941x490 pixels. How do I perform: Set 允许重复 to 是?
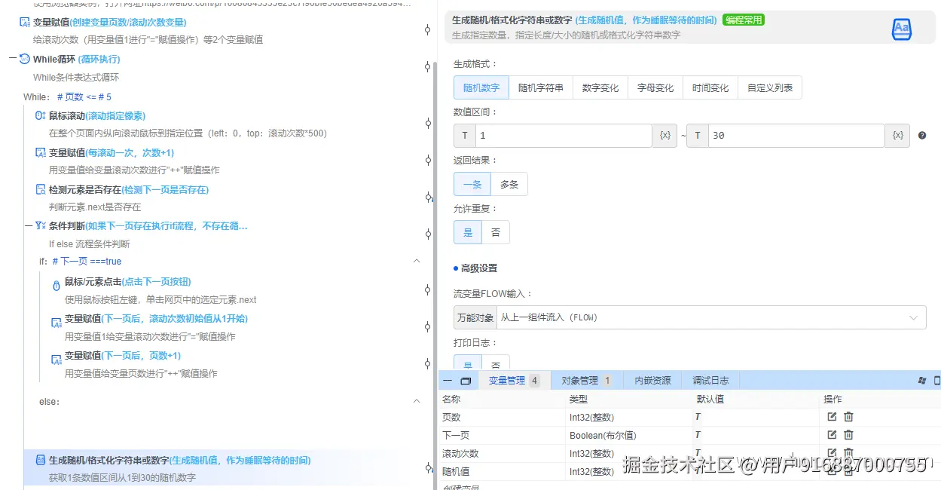pyautogui.click(x=468, y=232)
